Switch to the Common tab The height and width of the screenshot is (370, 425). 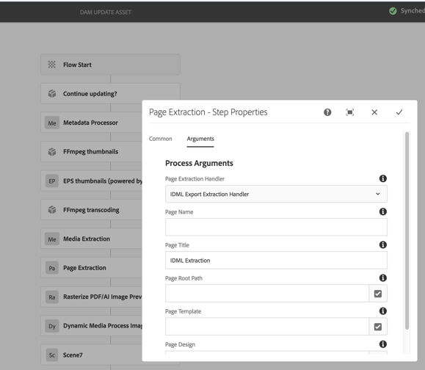click(x=161, y=139)
